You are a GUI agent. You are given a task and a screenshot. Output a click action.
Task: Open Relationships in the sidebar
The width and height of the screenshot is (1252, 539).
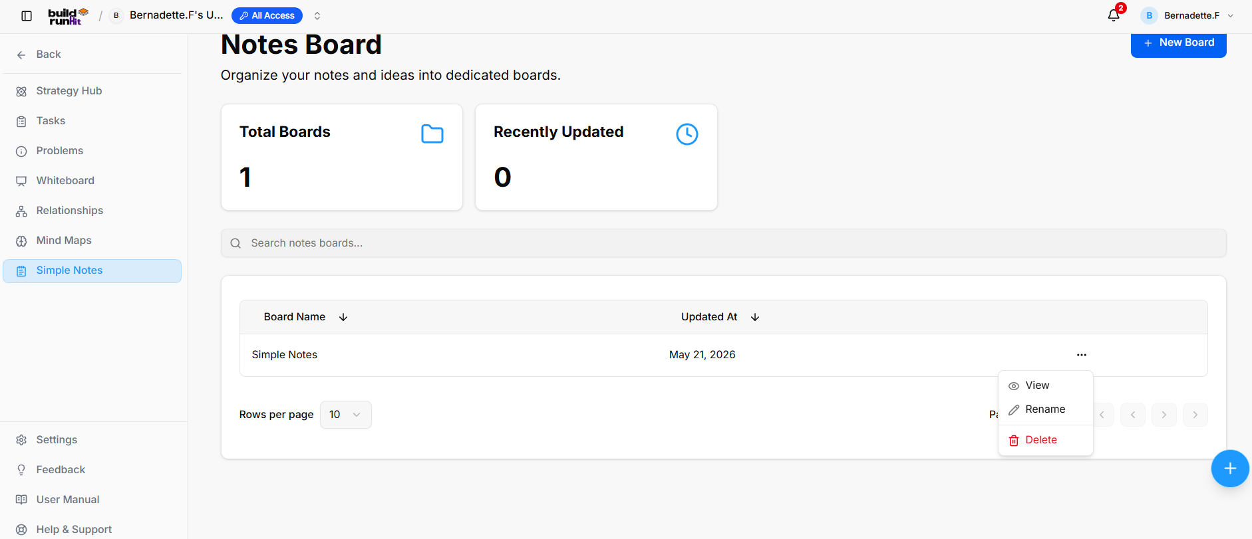point(92,211)
